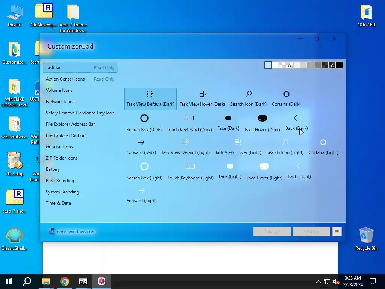Select the ClassicShell desktop icon
The height and width of the screenshot is (289, 385).
(15, 240)
